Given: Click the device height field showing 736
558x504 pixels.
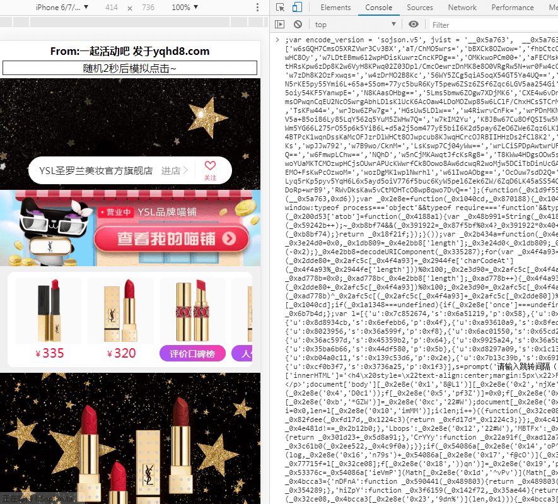Looking at the screenshot, I should (148, 8).
